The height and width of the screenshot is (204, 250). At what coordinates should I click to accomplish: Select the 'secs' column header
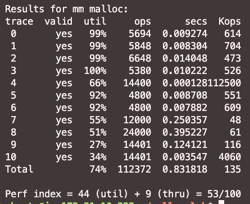coord(196,22)
